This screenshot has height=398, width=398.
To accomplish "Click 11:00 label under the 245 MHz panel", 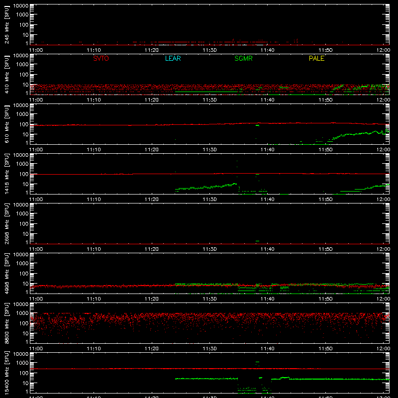I will (x=36, y=50).
